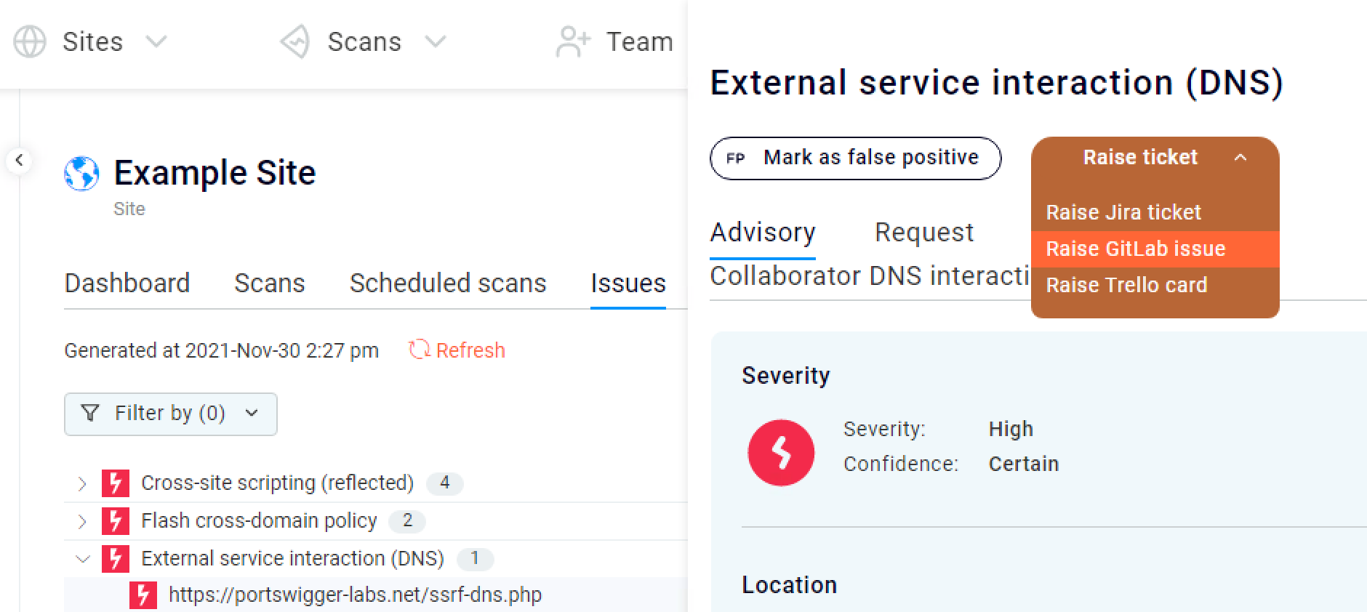Select Raise Trello card
The image size is (1367, 612).
(x=1155, y=285)
